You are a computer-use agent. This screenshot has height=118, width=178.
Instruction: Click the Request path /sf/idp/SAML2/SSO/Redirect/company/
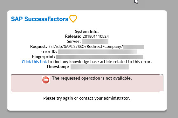click(86, 47)
